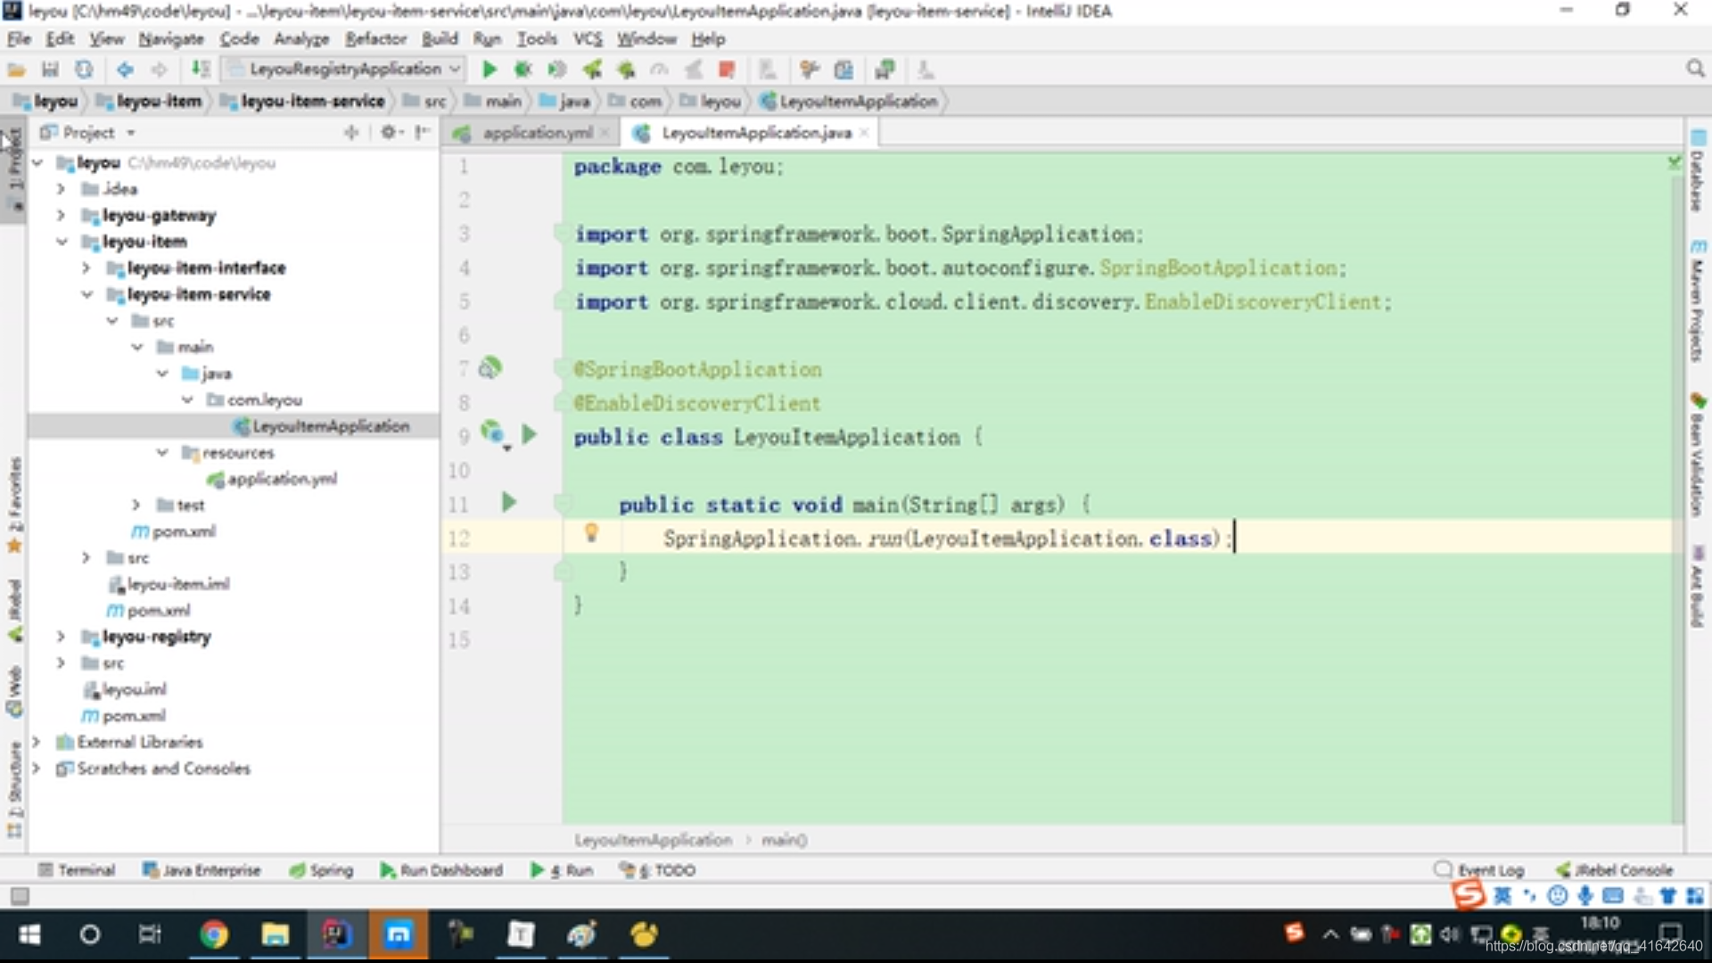Expand the test folder
The width and height of the screenshot is (1712, 963).
click(x=136, y=506)
